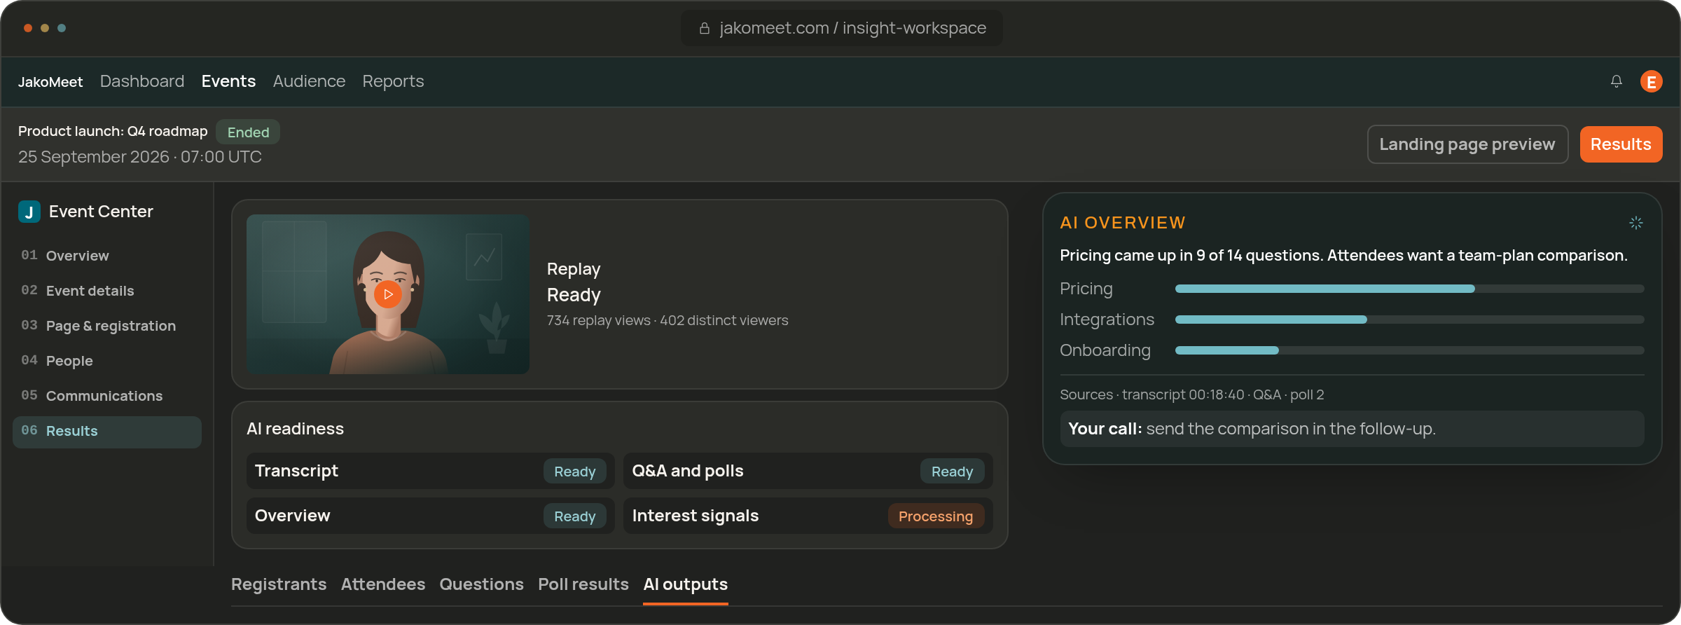Click the Sources transcript 00:18:40 line
The height and width of the screenshot is (625, 1681).
1191,394
